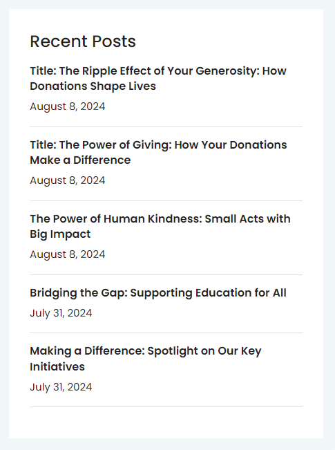
Task: Click 'Small Acts with' text in third post
Action: (x=247, y=218)
